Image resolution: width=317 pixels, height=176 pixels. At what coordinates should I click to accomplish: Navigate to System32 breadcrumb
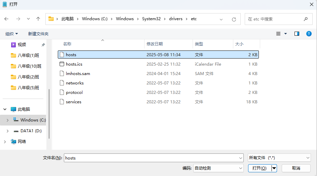[151, 19]
